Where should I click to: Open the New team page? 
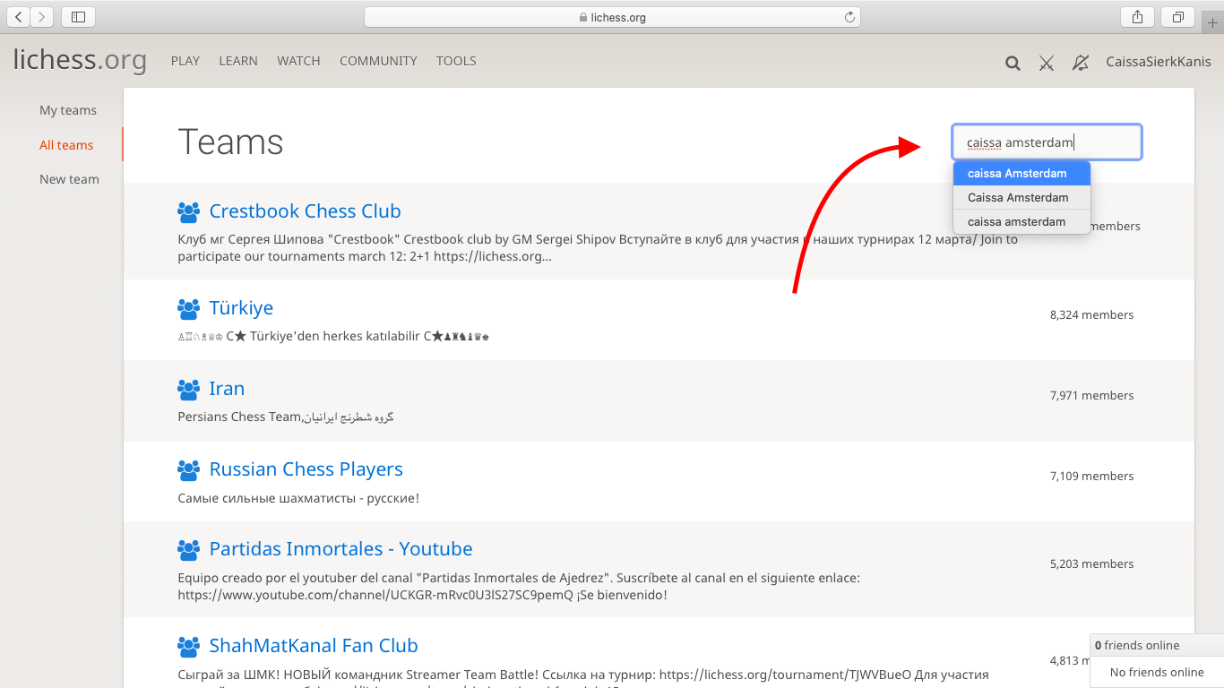69,179
